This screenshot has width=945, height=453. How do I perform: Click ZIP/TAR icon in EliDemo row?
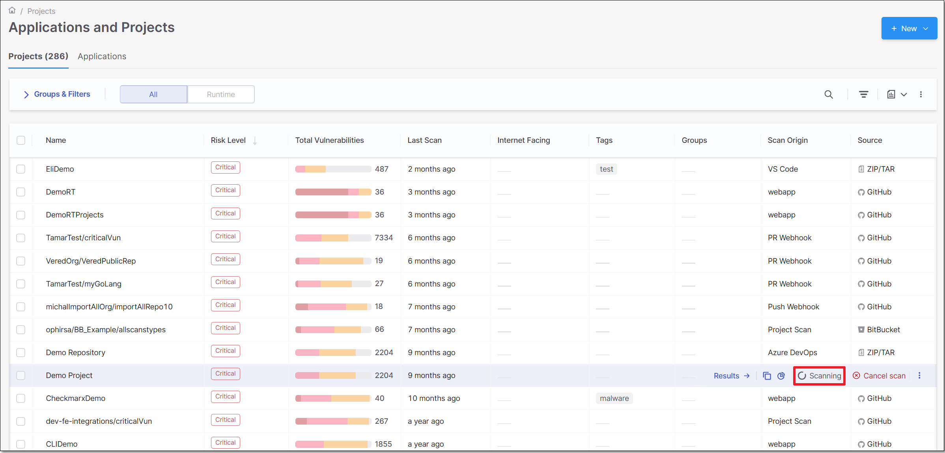(861, 169)
